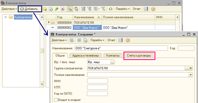This screenshot has height=103, width=198.
Task: Click the help icon in list toolbar
Action: click(x=153, y=9)
